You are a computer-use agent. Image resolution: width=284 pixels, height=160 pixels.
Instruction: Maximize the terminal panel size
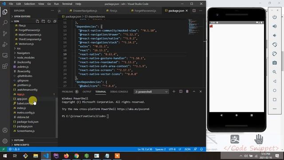[x=194, y=92]
